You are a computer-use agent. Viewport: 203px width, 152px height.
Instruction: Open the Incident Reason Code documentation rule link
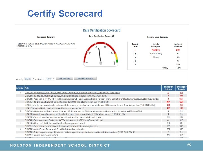(75, 114)
